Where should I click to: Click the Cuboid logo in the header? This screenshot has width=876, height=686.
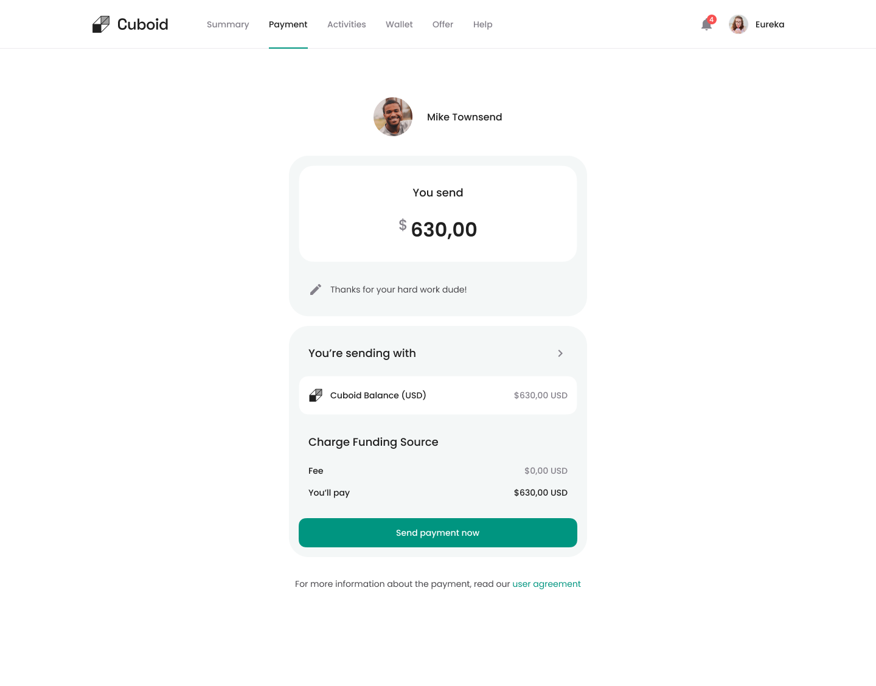point(130,24)
